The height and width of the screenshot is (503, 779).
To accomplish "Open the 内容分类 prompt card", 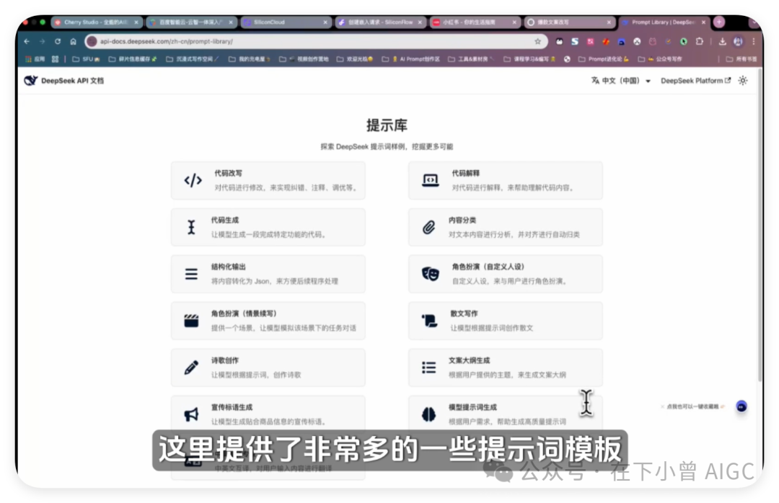I will tap(505, 228).
